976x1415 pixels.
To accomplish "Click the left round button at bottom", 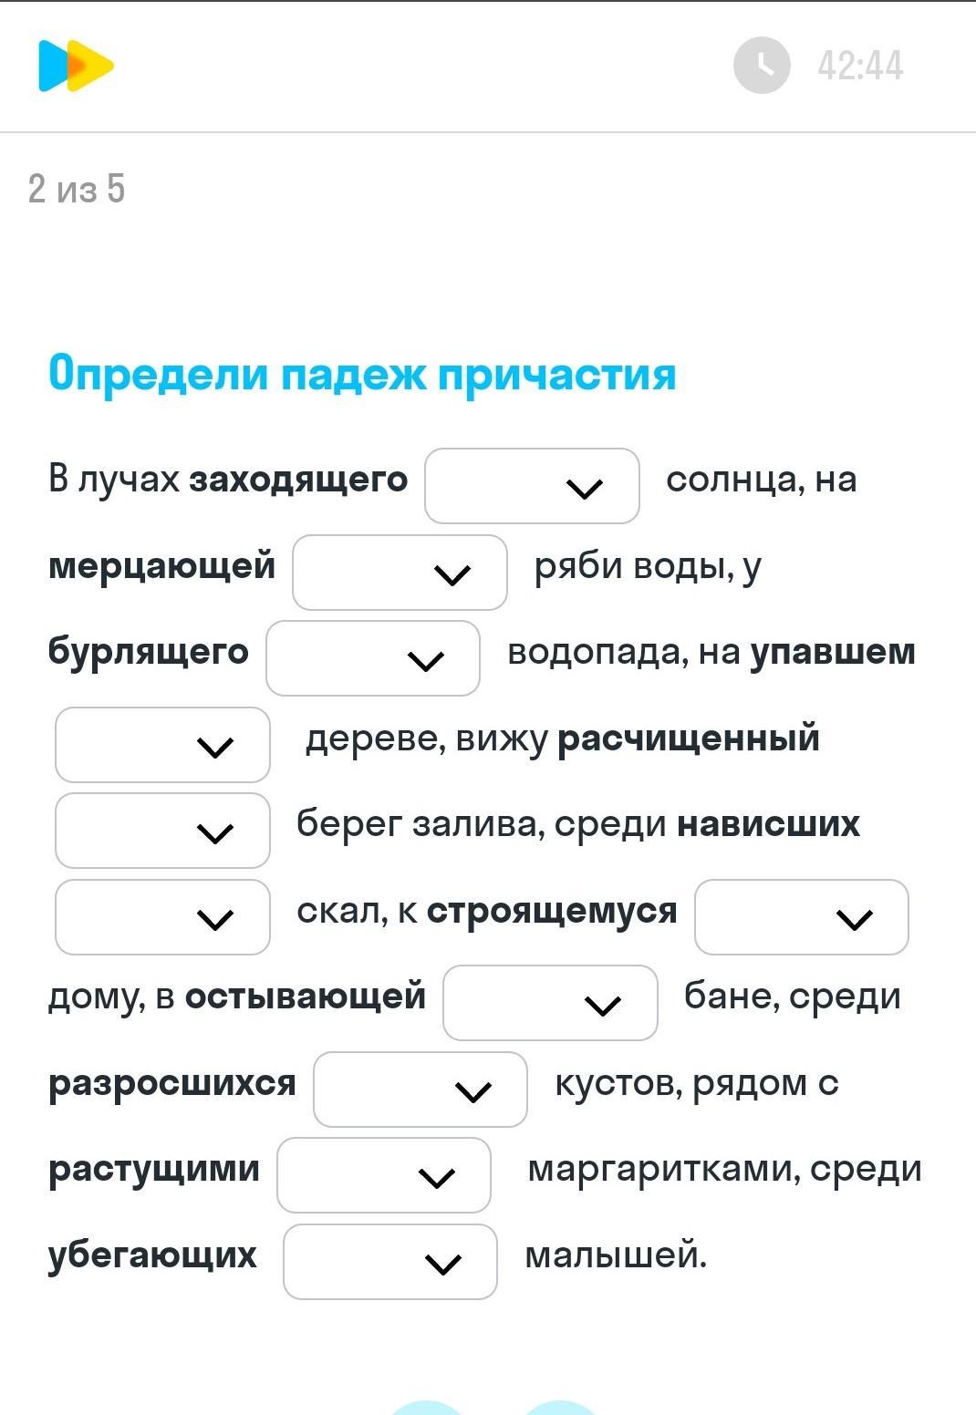I will [426, 1408].
